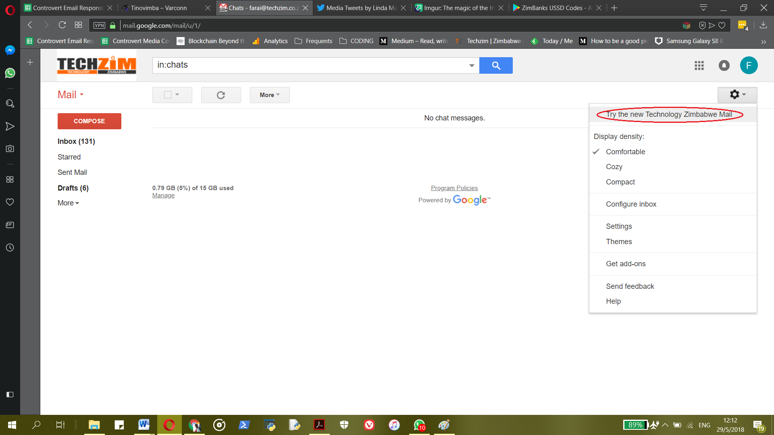Click the VPN badge in the address bar
This screenshot has height=435, width=774.
[99, 25]
